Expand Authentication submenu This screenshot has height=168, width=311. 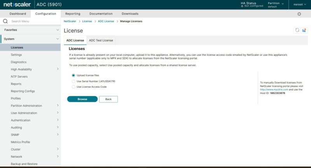[58, 120]
